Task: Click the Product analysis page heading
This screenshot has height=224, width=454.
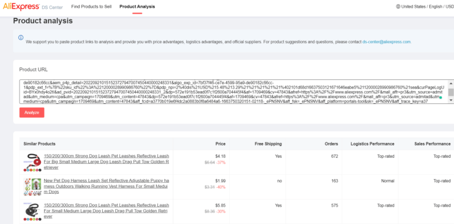Action: [43, 21]
